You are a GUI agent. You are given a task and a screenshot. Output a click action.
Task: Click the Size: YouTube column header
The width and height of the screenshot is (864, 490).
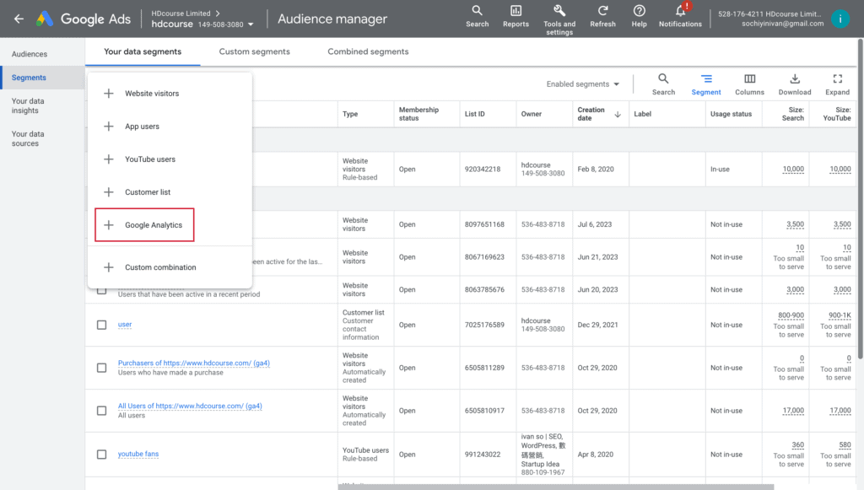(837, 114)
